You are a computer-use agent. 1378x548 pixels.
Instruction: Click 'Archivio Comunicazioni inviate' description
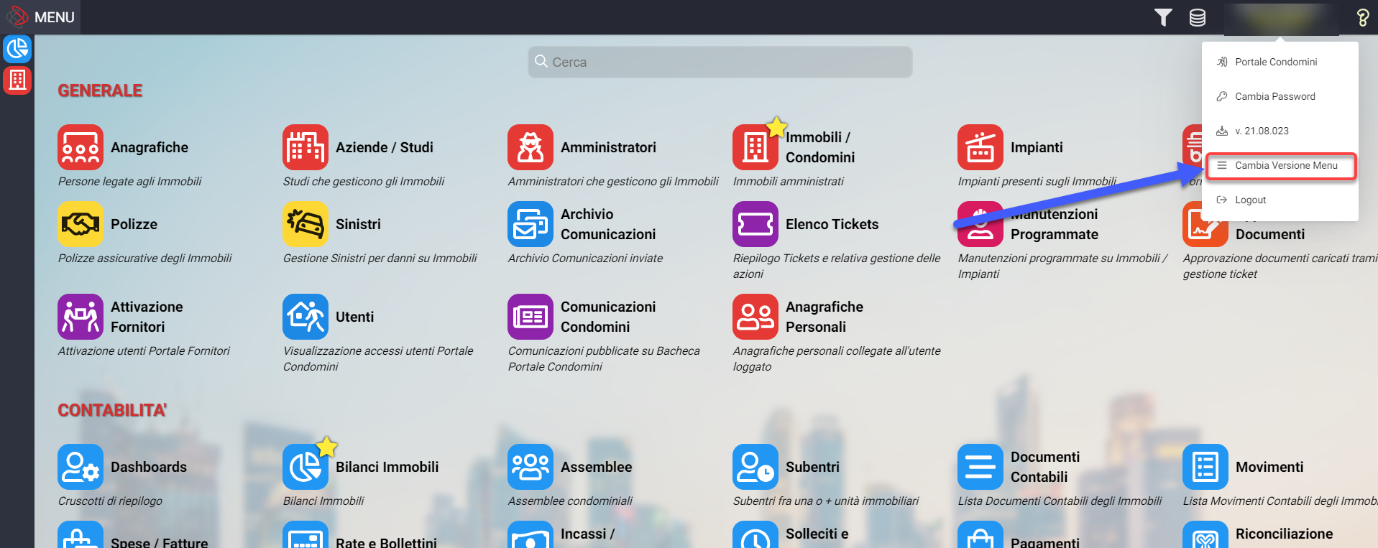[585, 258]
